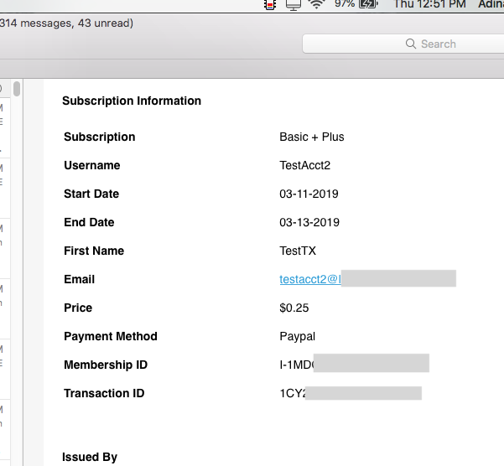Click the red chip-shaped menu bar icon
This screenshot has width=504, height=466.
click(270, 4)
